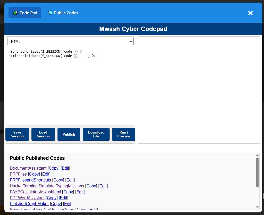Click the Save Session button

[17, 134]
